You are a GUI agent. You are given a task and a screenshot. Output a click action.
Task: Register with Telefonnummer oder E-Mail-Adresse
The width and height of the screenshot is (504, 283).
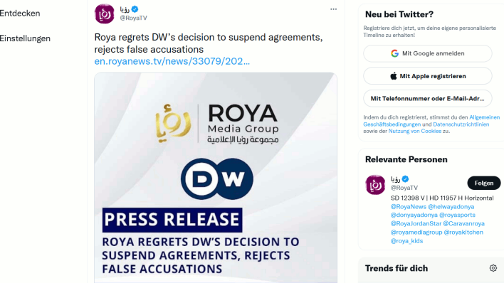coord(428,98)
